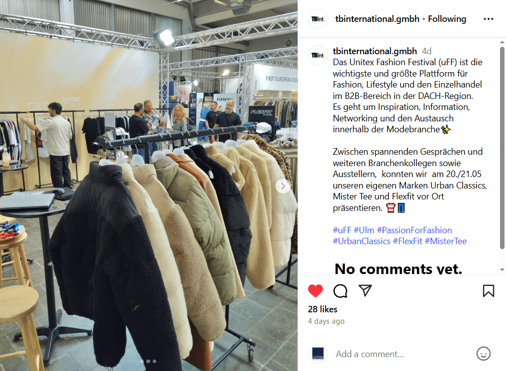Share the post with the paper plane icon
Screen dimensions: 506x371
pos(365,290)
